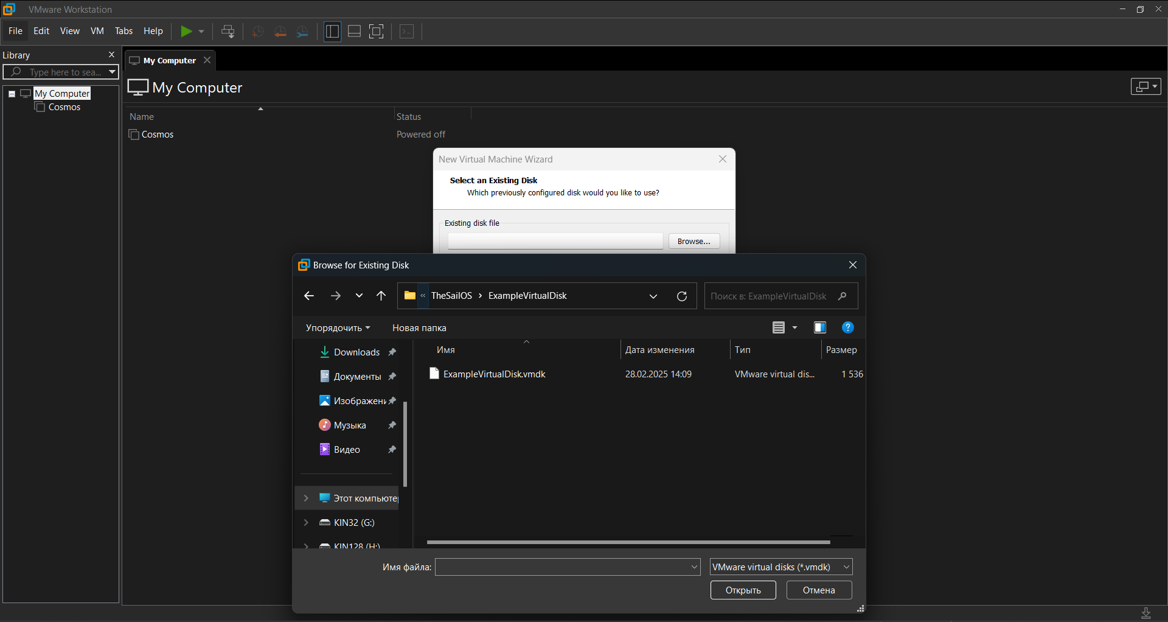
Task: Select Cosmos in the Library tree
Action: (64, 107)
